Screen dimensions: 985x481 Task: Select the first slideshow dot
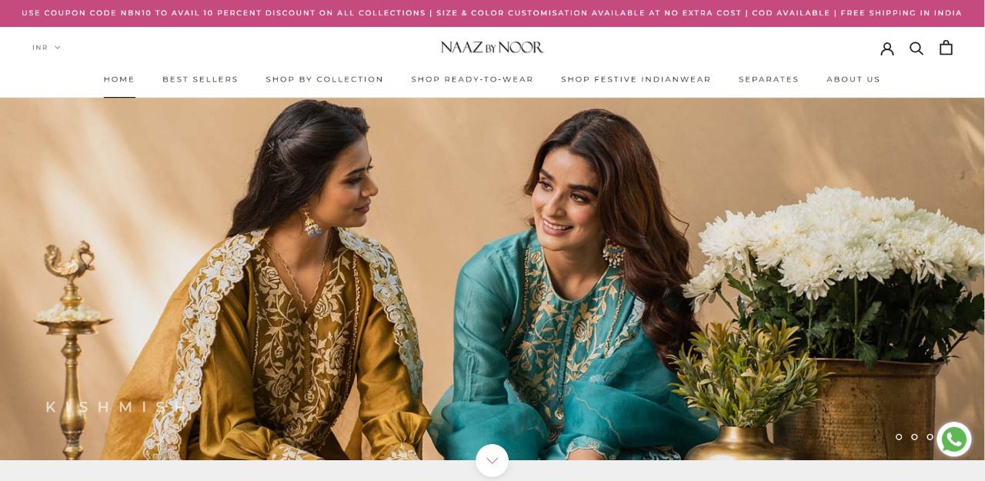(x=899, y=437)
